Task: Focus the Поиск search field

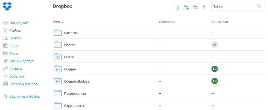Action: click(238, 6)
